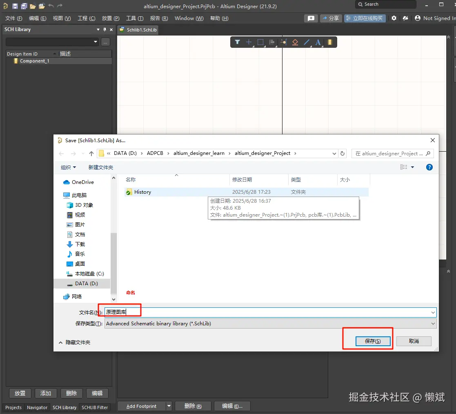456x414 pixels.
Task: Select the crosshair Move tool in active bar
Action: point(249,42)
